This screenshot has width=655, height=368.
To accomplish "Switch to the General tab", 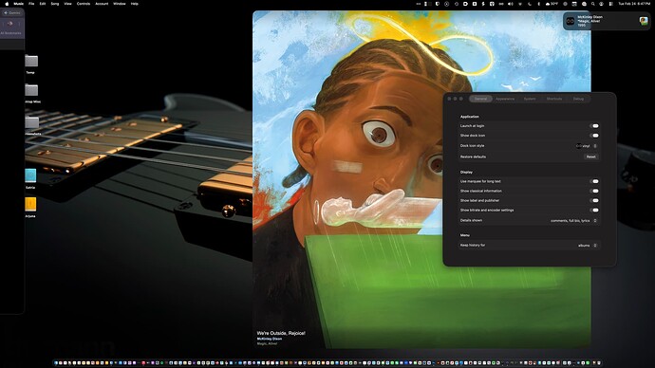I will 480,99.
